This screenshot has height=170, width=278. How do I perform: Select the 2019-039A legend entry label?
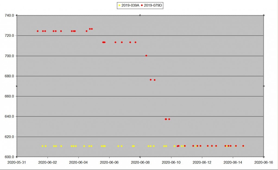pyautogui.click(x=130, y=5)
